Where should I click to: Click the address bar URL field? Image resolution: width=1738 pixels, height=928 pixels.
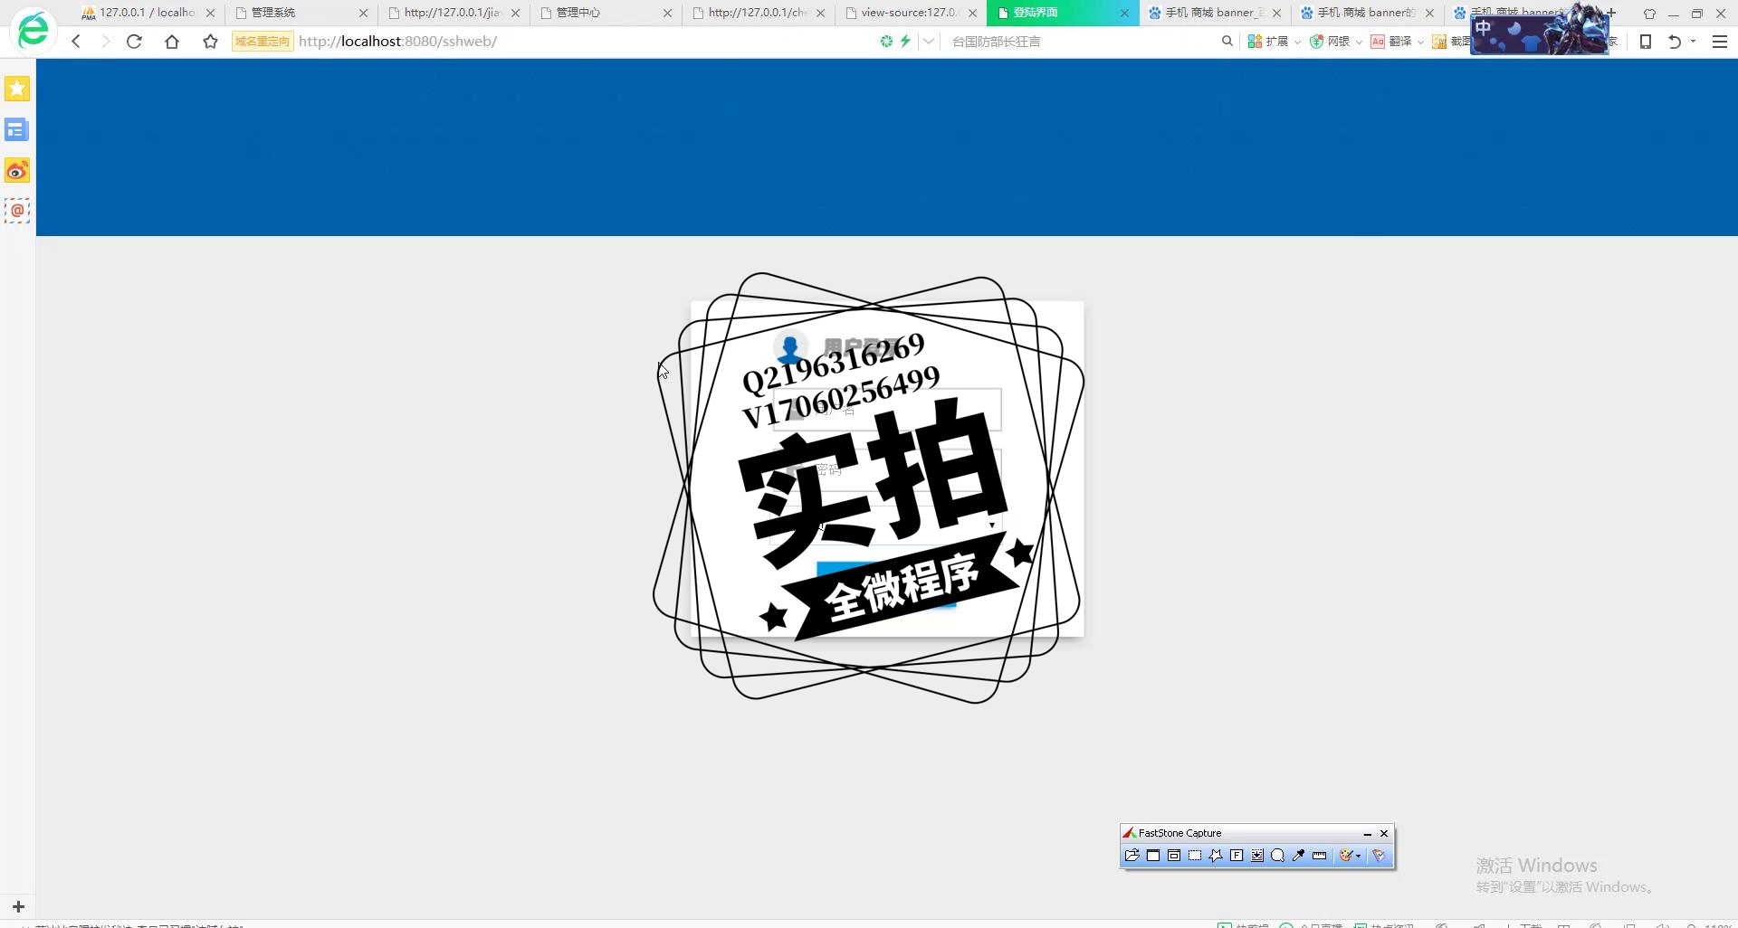[579, 42]
